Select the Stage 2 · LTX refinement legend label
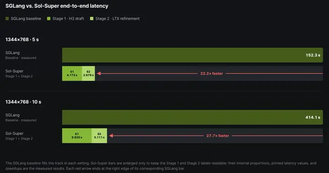This screenshot has height=173, width=329. (x=117, y=19)
